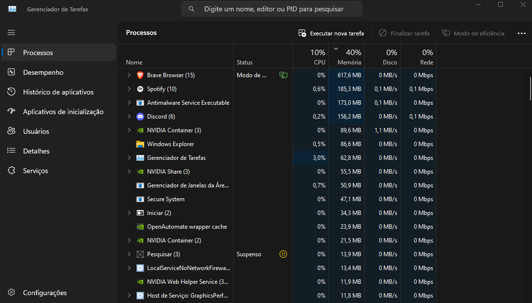Open Histórico de aplicativos

59,92
